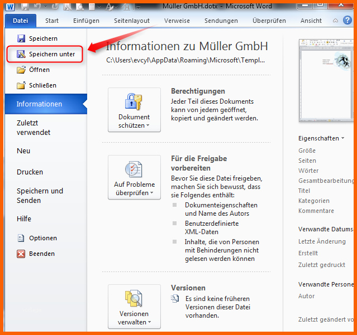
Task: Click the Wörter property label
Action: (308, 171)
